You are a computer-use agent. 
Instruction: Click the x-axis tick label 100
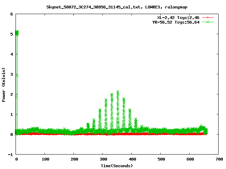click(x=46, y=159)
